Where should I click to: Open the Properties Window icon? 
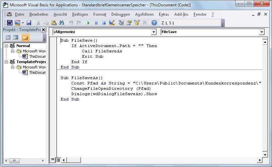(129, 23)
